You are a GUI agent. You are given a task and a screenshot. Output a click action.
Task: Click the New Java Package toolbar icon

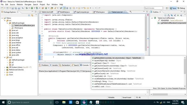point(43,8)
